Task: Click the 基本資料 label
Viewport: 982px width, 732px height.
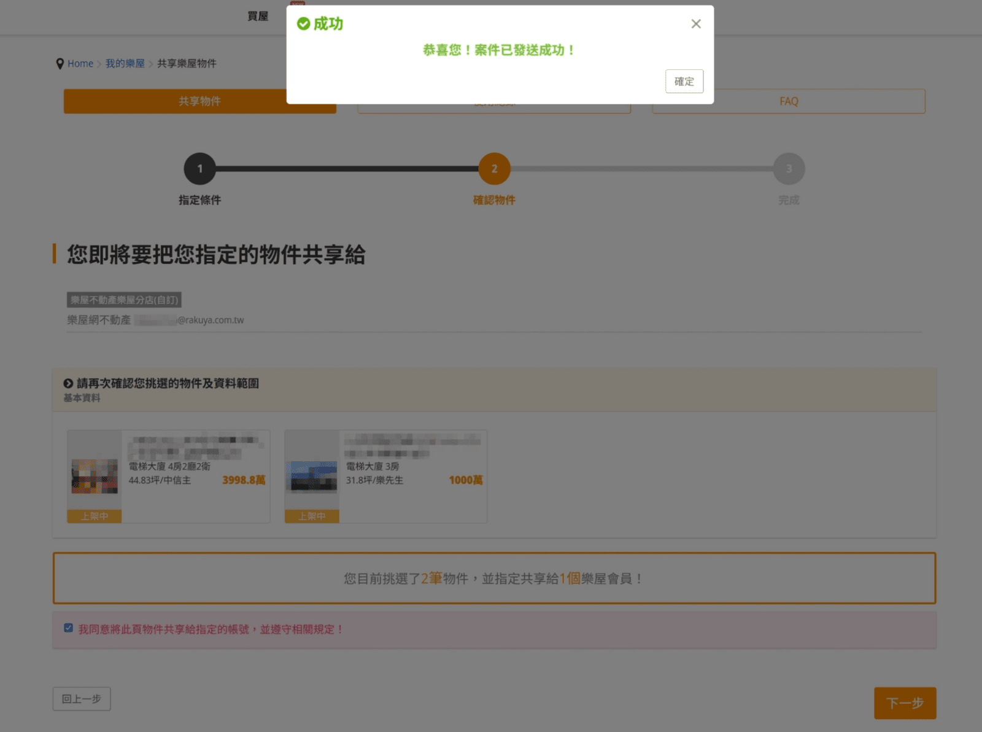Action: [82, 398]
